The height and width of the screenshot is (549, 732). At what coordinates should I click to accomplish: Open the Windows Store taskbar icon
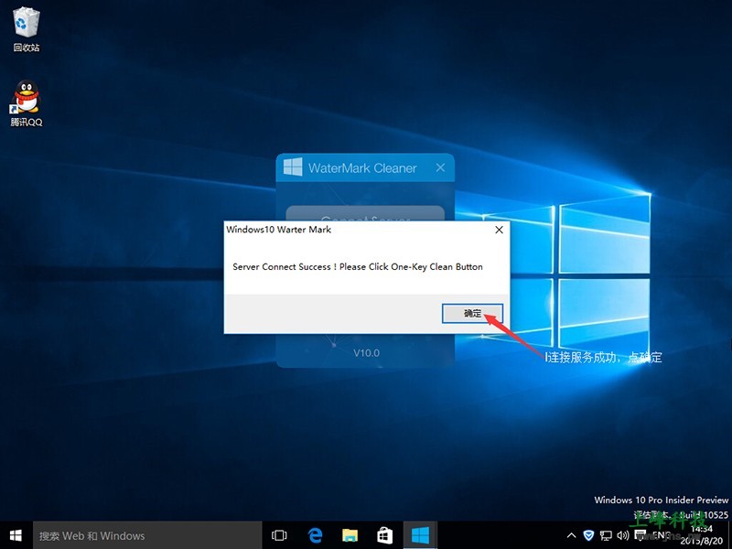(384, 535)
